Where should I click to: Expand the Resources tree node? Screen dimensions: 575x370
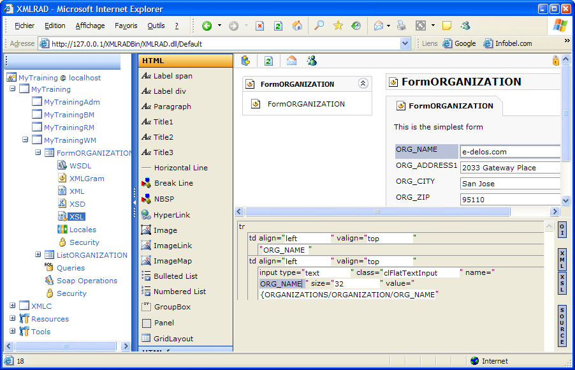pos(13,319)
